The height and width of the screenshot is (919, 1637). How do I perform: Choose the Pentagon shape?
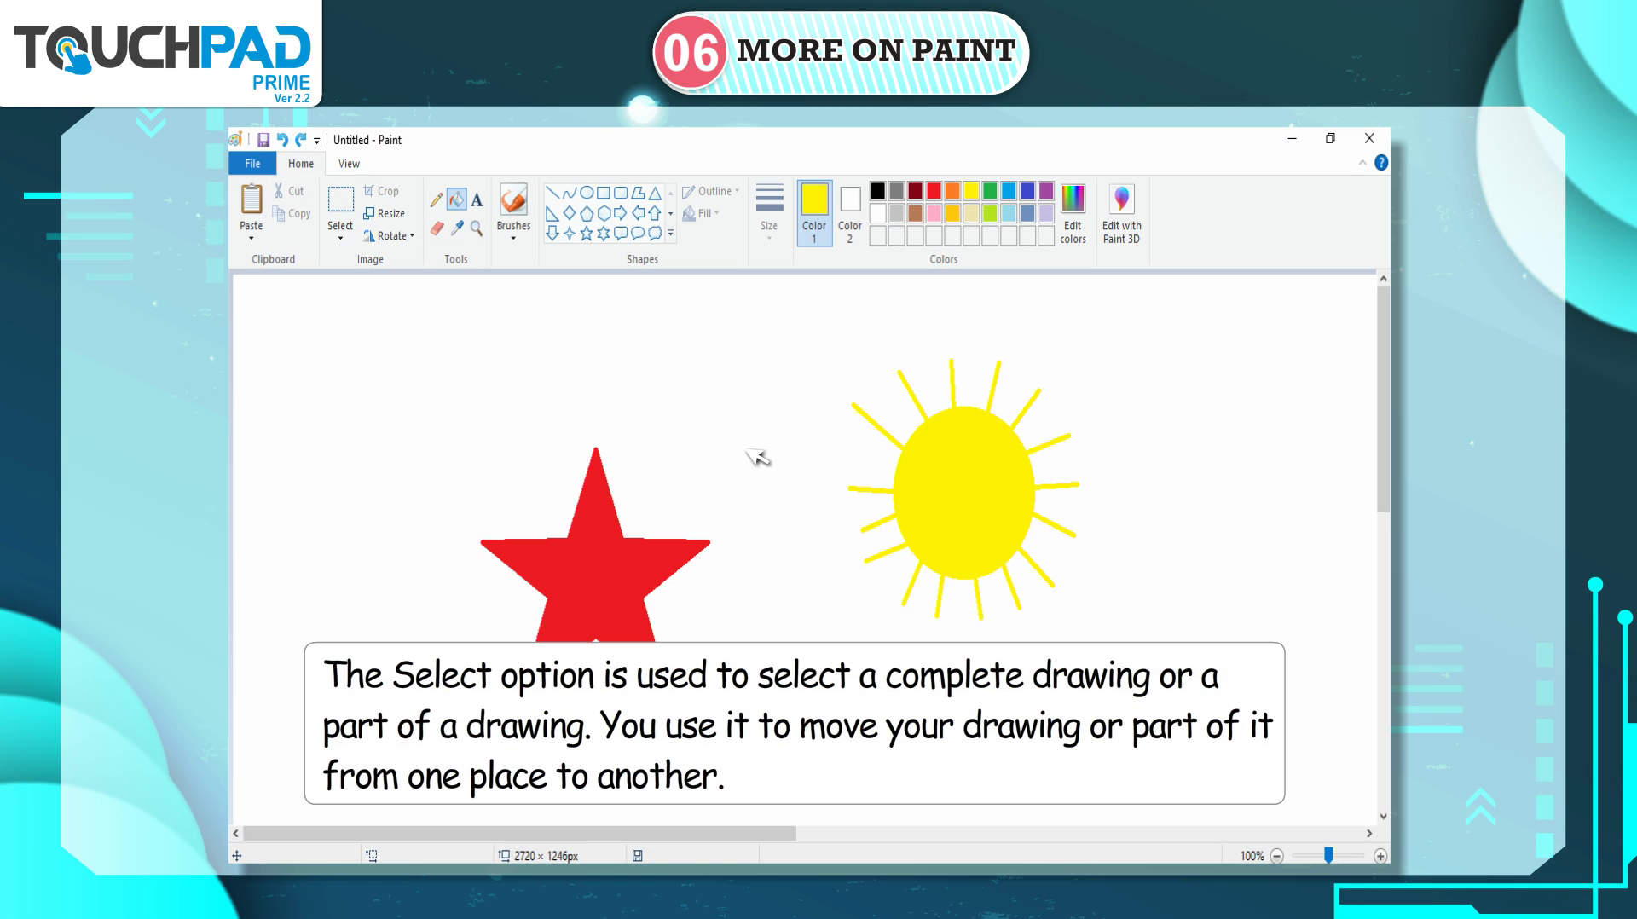(587, 213)
